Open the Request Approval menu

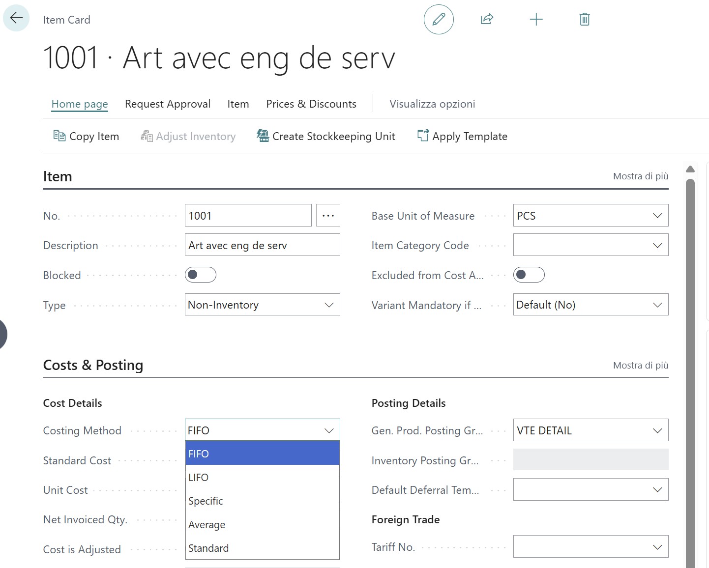pyautogui.click(x=168, y=104)
